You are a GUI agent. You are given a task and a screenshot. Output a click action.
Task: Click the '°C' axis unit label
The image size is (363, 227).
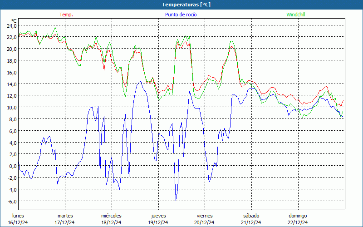click(x=14, y=21)
